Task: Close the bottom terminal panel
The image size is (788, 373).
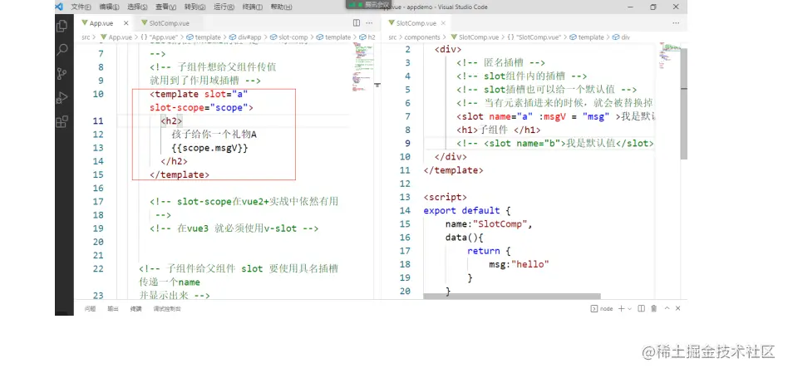Action: pos(678,309)
